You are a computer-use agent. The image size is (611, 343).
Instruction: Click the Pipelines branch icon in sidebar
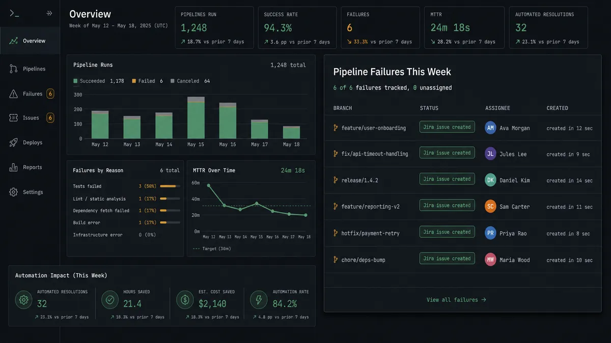tap(14, 69)
